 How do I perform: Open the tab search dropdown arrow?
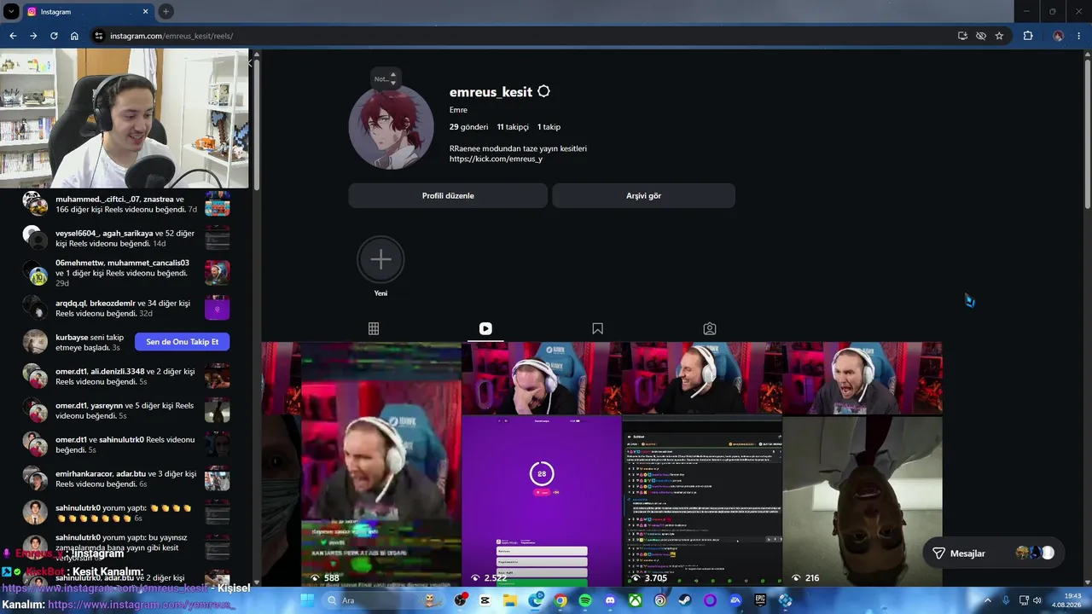(11, 12)
